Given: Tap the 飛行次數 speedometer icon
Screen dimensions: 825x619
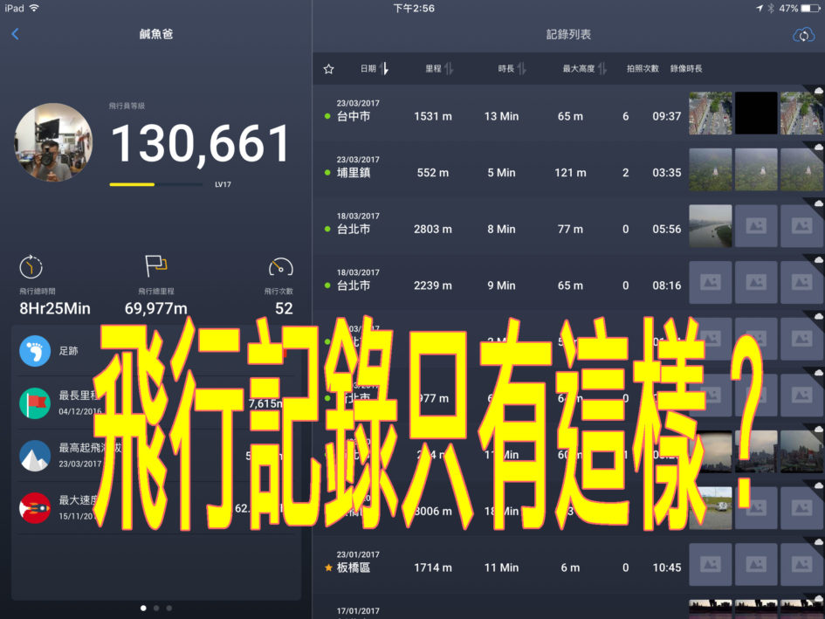Looking at the screenshot, I should (281, 267).
